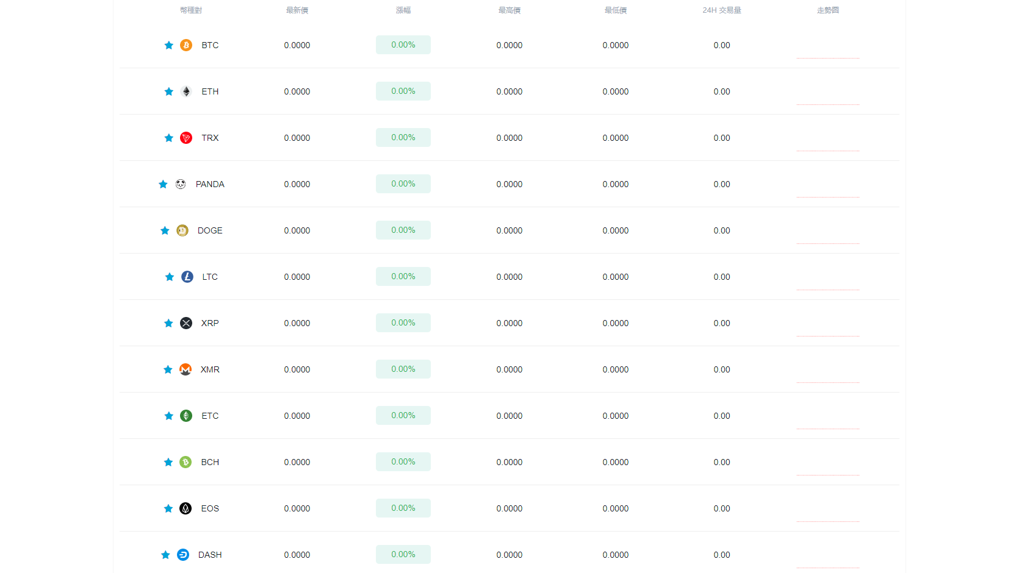
Task: Click the XRP 0.00% change badge
Action: pyautogui.click(x=403, y=323)
